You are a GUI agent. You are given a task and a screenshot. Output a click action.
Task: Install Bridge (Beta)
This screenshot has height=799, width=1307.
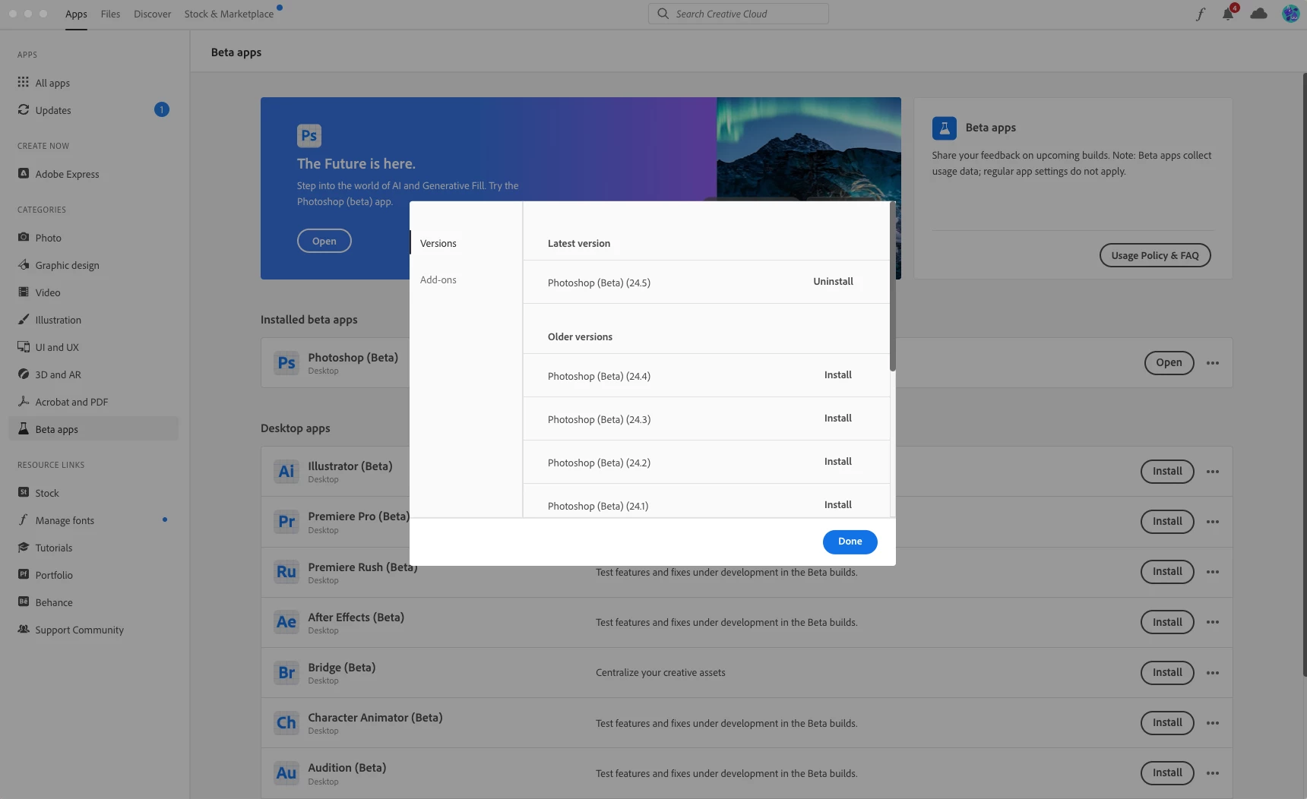point(1167,672)
